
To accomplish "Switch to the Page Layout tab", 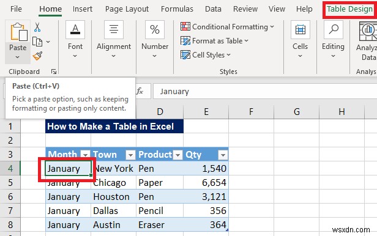I will [127, 9].
